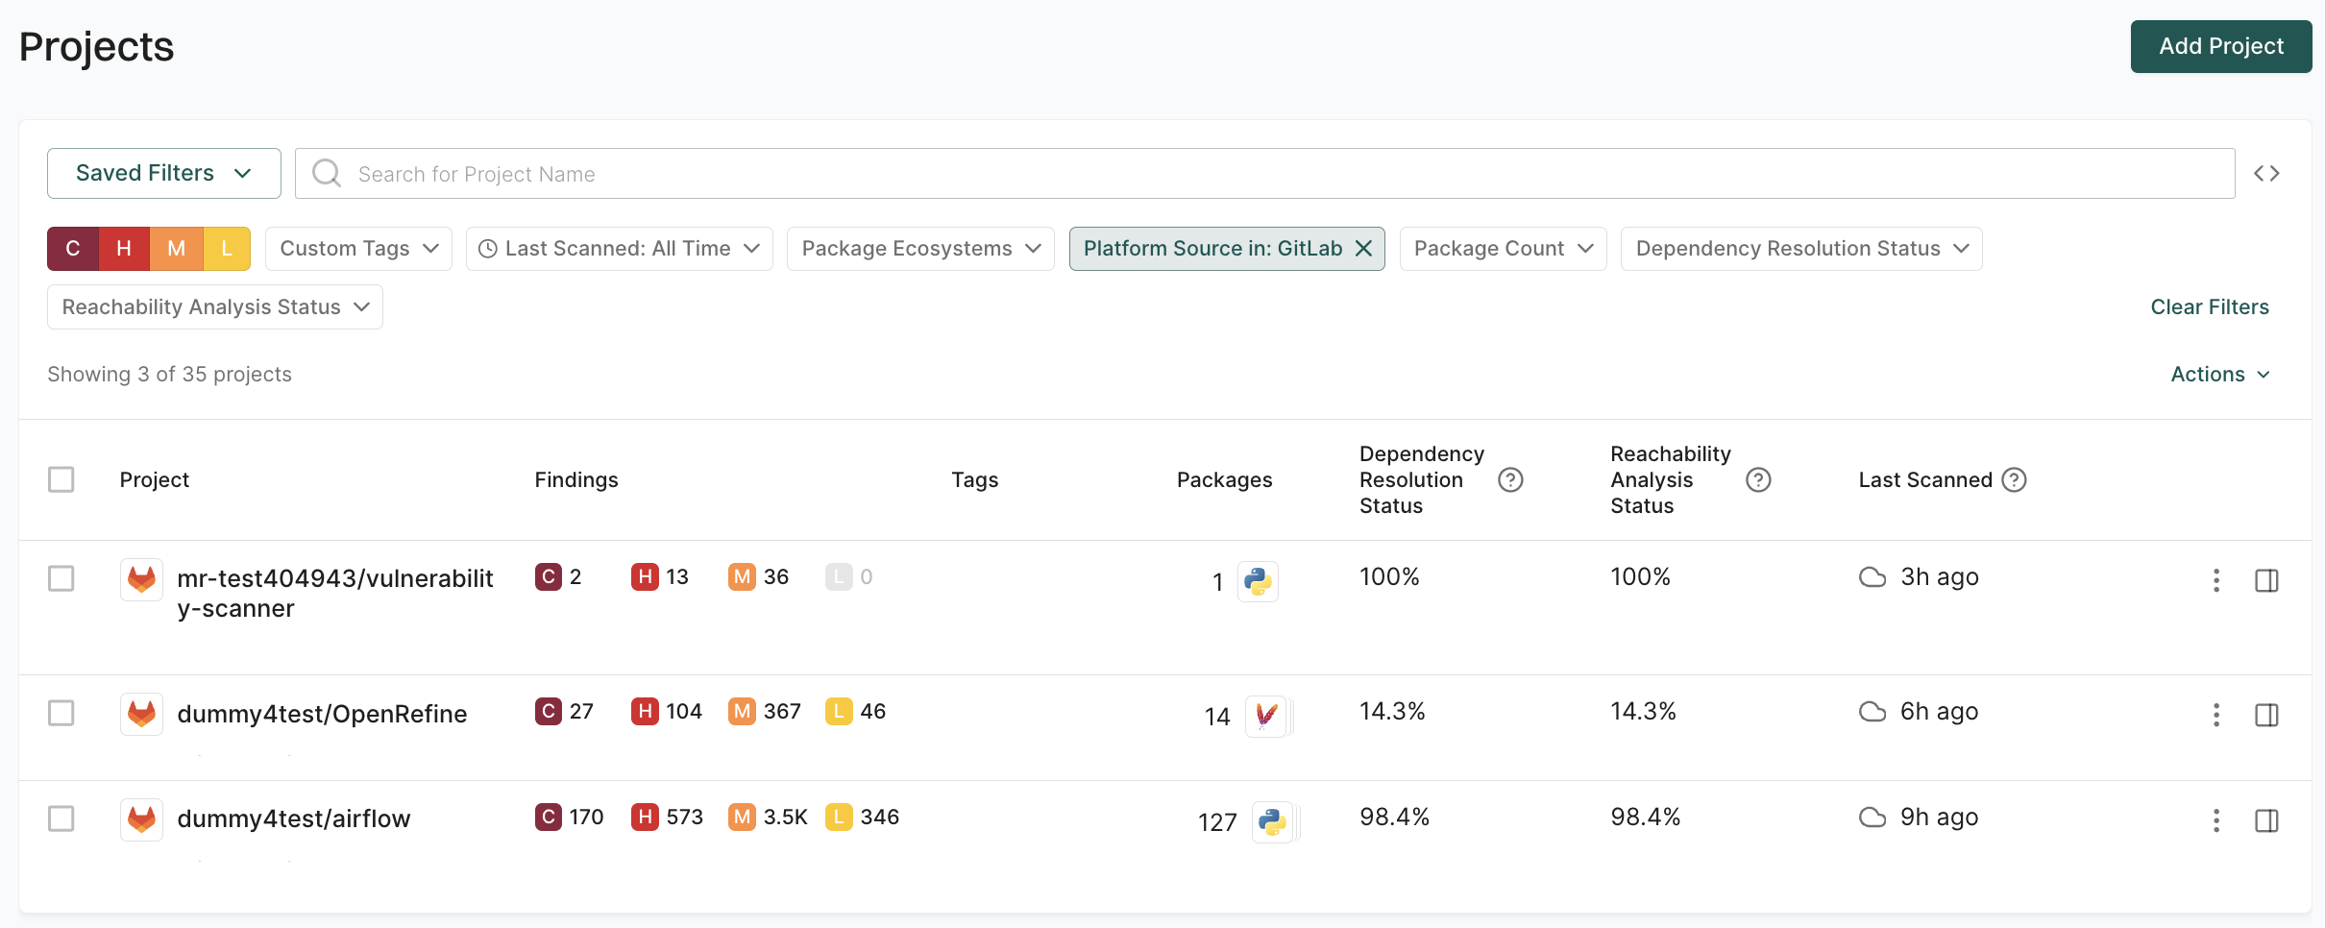Open the three-dot menu for dummy4test/OpenRefine
Image resolution: width=2325 pixels, height=928 pixels.
(2216, 715)
